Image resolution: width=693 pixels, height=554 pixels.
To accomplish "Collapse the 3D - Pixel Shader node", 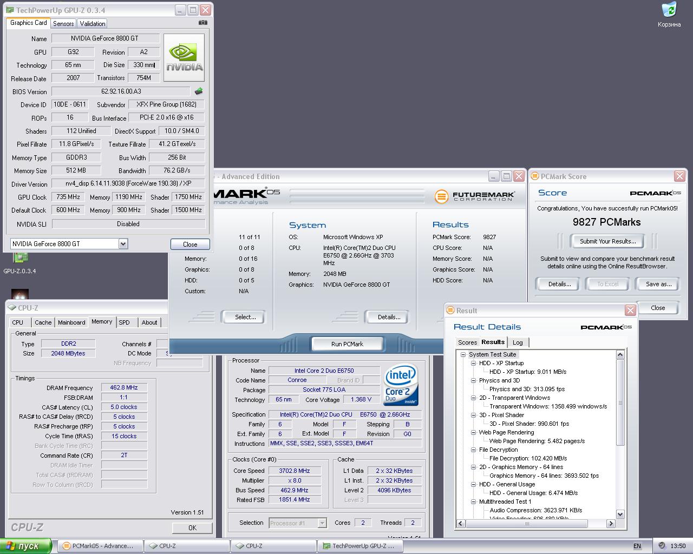I will click(473, 415).
